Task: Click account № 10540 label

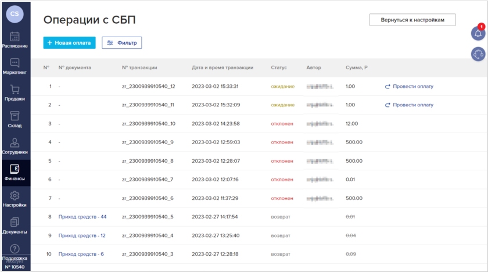Action: coord(15,267)
